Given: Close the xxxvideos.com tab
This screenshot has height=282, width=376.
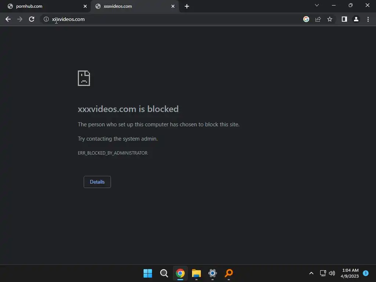Looking at the screenshot, I should (x=173, y=7).
